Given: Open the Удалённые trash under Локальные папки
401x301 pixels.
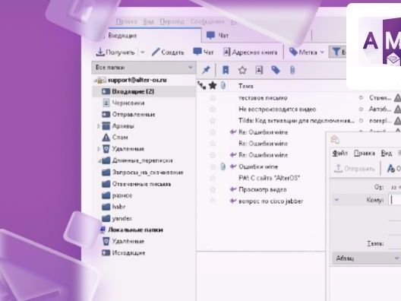Looking at the screenshot, I should [x=106, y=241].
